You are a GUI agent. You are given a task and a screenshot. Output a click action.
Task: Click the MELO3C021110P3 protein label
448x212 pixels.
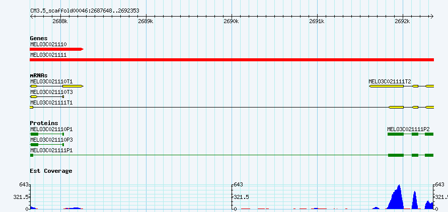tap(51, 140)
